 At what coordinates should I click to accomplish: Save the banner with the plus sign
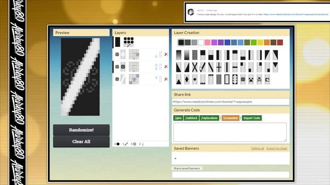pyautogui.click(x=175, y=158)
